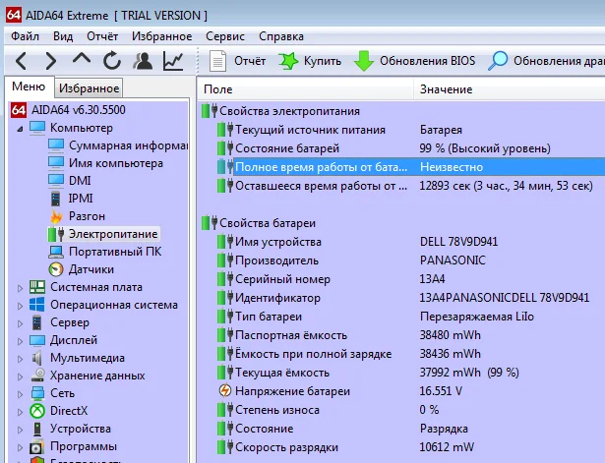
Task: Select the Степень износа row
Action: pyautogui.click(x=401, y=409)
